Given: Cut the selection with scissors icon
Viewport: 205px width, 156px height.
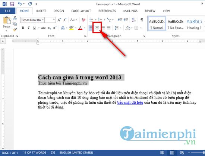Looking at the screenshot, I should 15,18.
